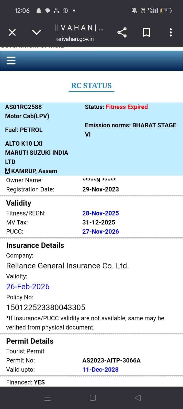The height and width of the screenshot is (409, 183).
Task: Tap the share icon in browser bar
Action: coord(122,32)
